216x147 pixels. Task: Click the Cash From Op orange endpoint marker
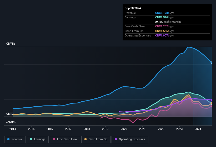click(x=212, y=103)
